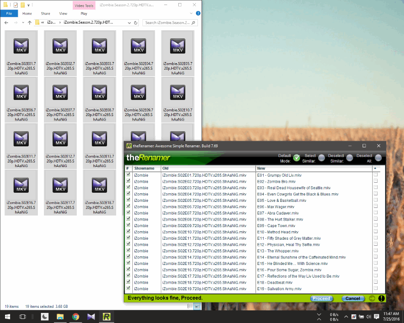Screen dimensions: 404x323
Task: Click the Back arrow in Explorer
Action: pyautogui.click(x=7, y=23)
